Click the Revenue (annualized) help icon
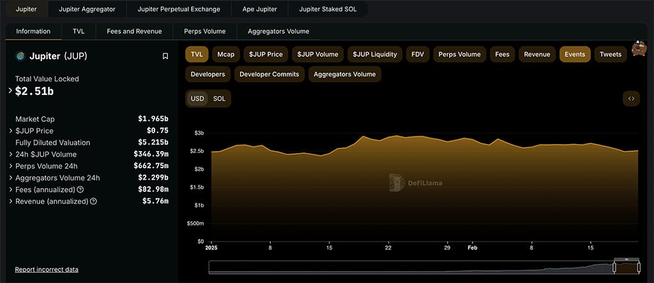The height and width of the screenshot is (283, 654). [93, 201]
